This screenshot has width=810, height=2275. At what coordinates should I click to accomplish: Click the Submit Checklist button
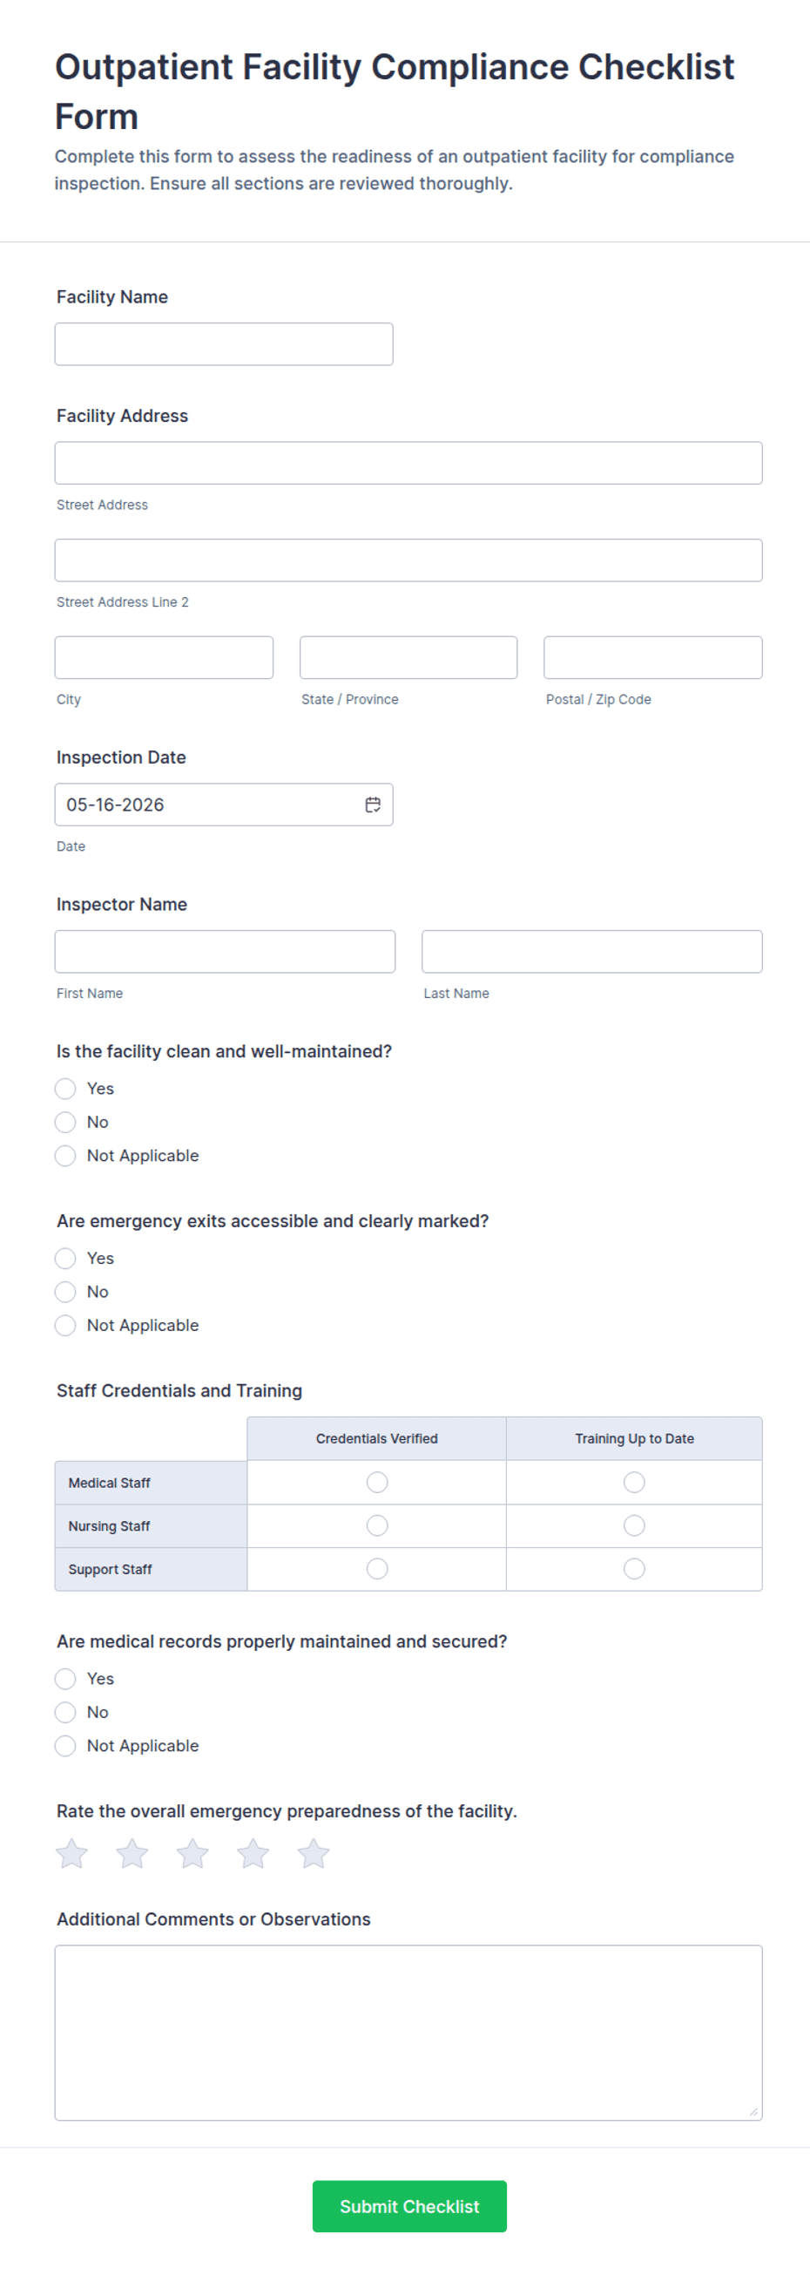[x=409, y=2206]
